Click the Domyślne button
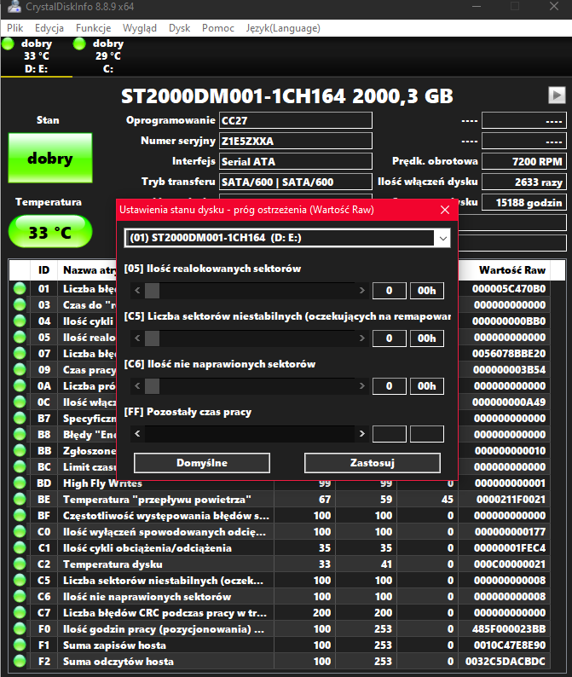The height and width of the screenshot is (677, 572). (x=202, y=463)
